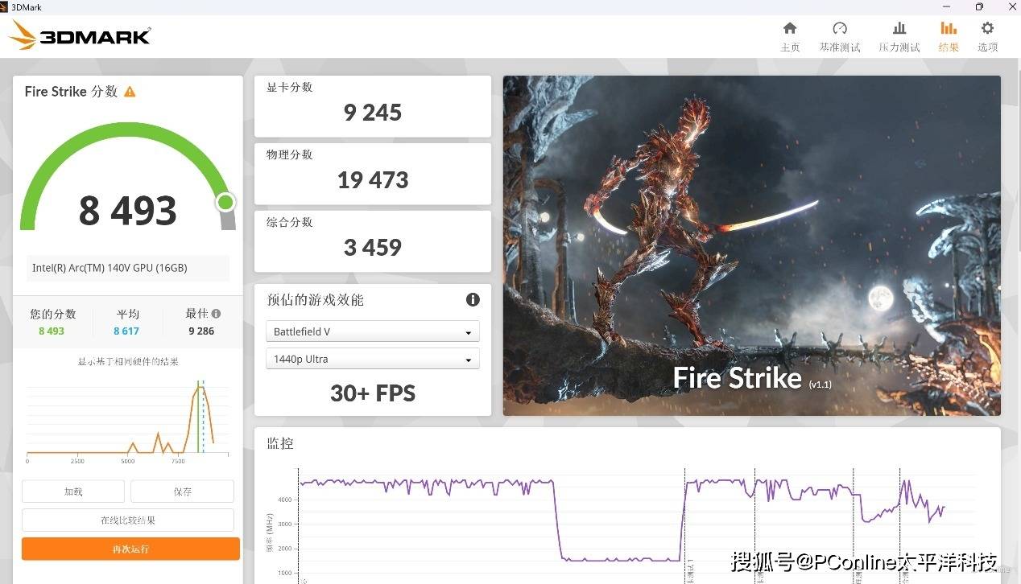Click the Save (保存) button
1021x584 pixels.
(182, 491)
